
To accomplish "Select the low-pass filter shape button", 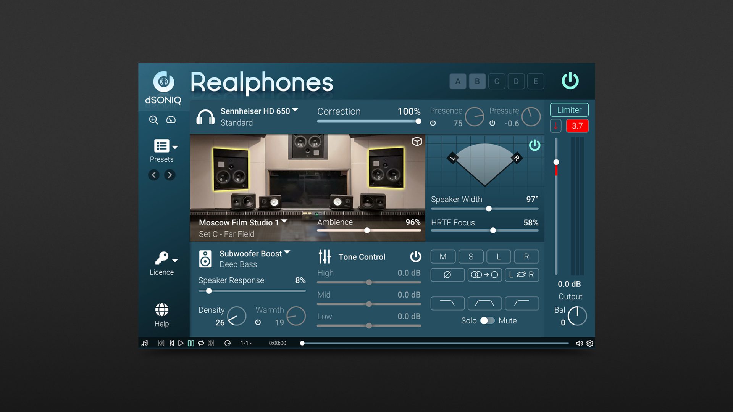I will tap(447, 303).
